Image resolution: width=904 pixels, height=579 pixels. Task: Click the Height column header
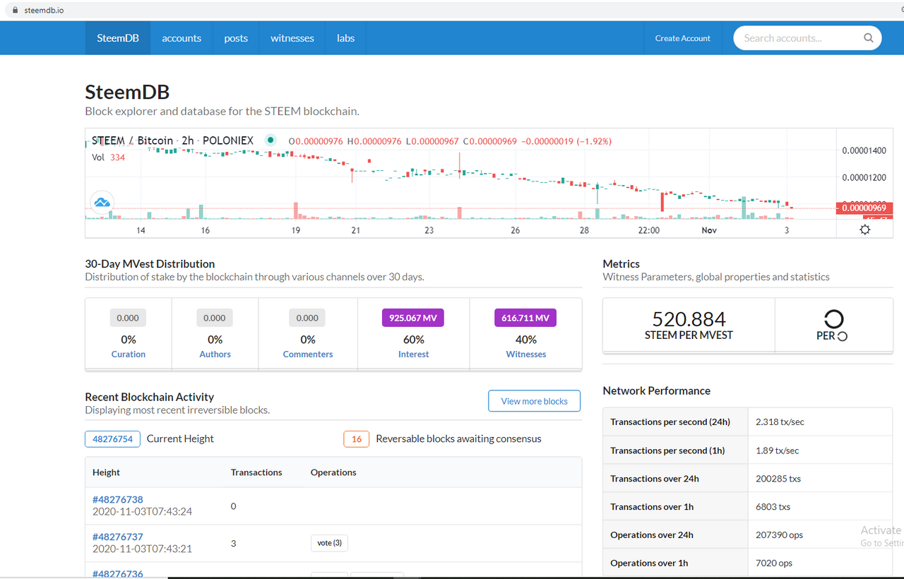(106, 472)
